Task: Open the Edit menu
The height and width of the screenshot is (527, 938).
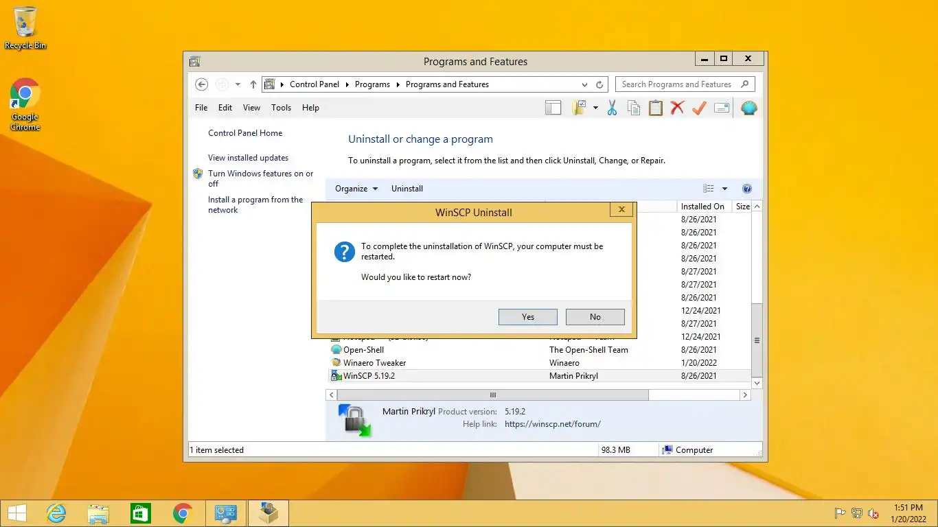Action: tap(225, 108)
